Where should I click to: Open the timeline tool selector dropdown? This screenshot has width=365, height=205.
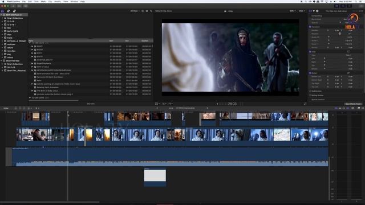point(36,108)
